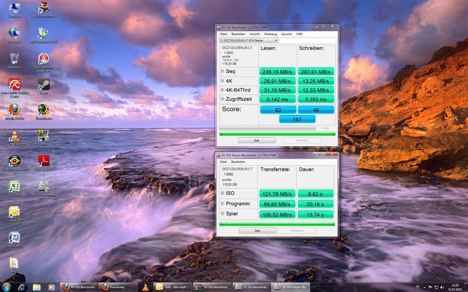Toggle the 4K-64Thrd checkbox

pos(222,90)
